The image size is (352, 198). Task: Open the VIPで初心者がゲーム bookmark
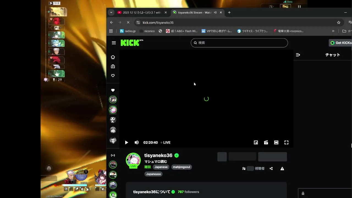click(217, 31)
